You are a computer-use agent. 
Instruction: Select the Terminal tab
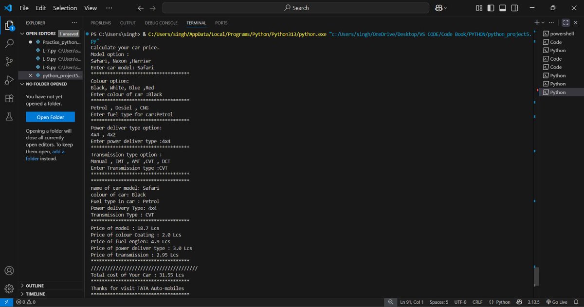(x=196, y=23)
